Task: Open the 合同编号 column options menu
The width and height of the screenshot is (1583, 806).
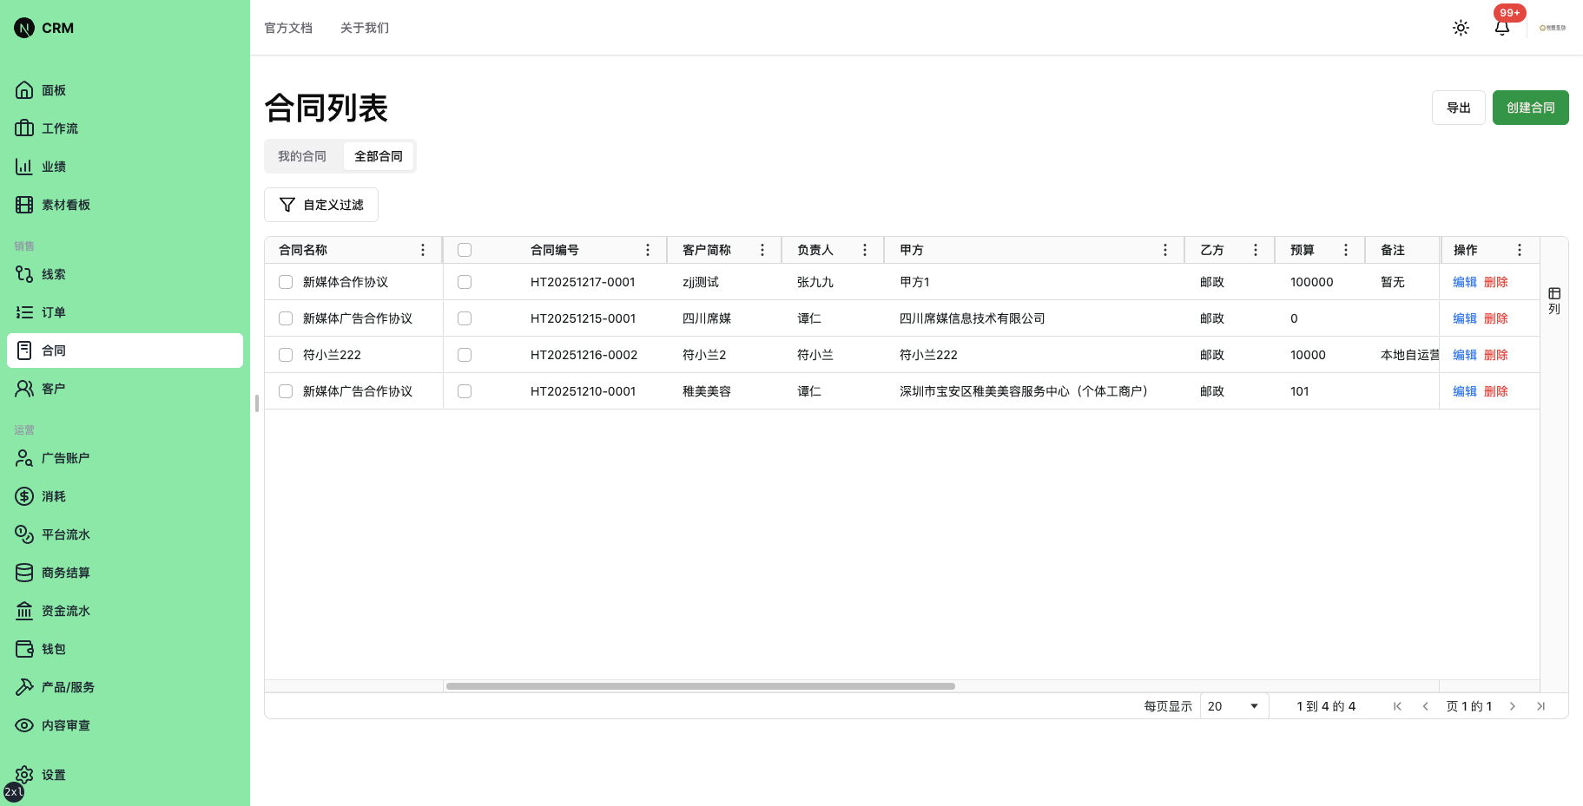Action: [x=648, y=249]
